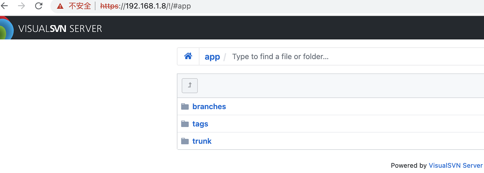This screenshot has width=484, height=173.
Task: Click the VisualSVN circular logo
Action: (6, 28)
